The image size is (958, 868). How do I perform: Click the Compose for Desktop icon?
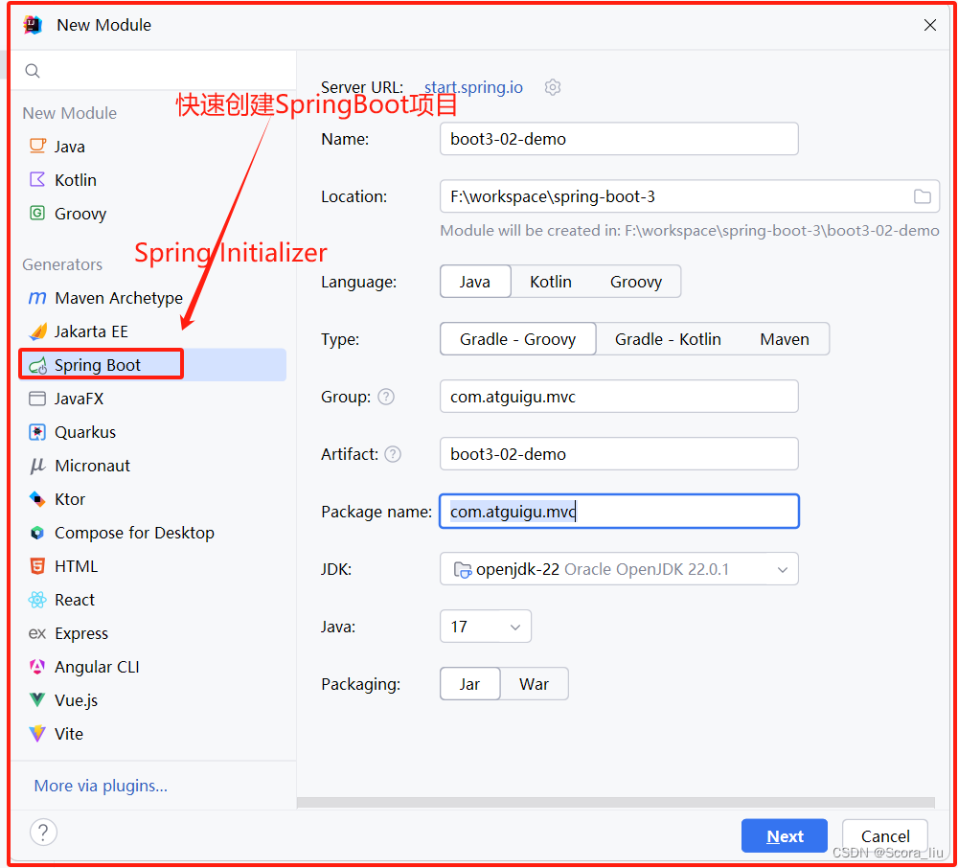pyautogui.click(x=37, y=533)
